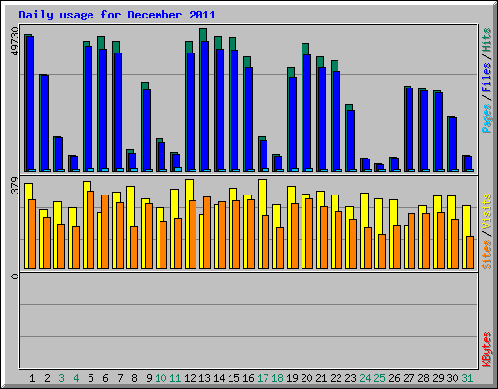This screenshot has height=389, width=498.
Task: Click green weekend day label '25'
Action: (379, 378)
